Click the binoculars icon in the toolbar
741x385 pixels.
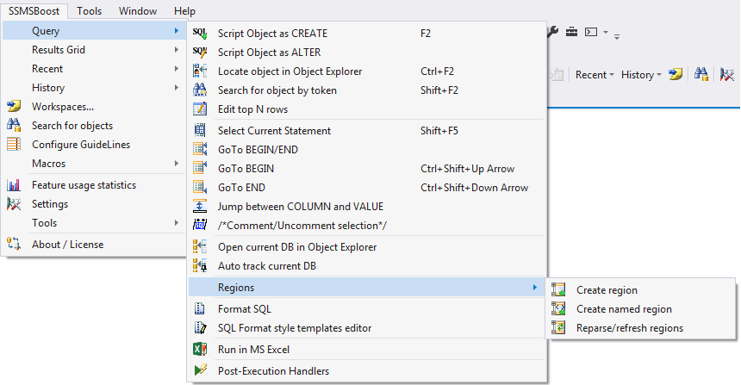701,75
